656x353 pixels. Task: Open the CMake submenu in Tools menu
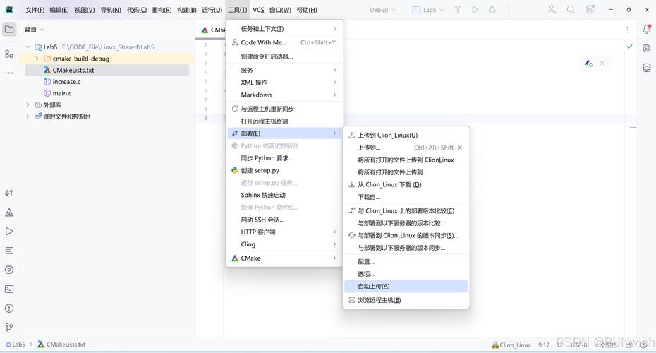pyautogui.click(x=284, y=258)
